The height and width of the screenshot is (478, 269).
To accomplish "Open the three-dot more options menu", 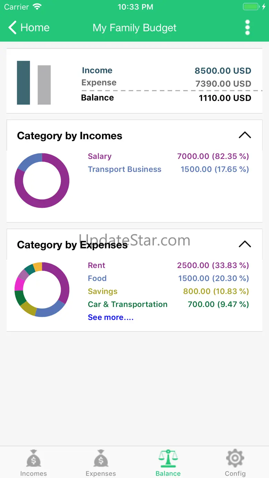I will 247,28.
